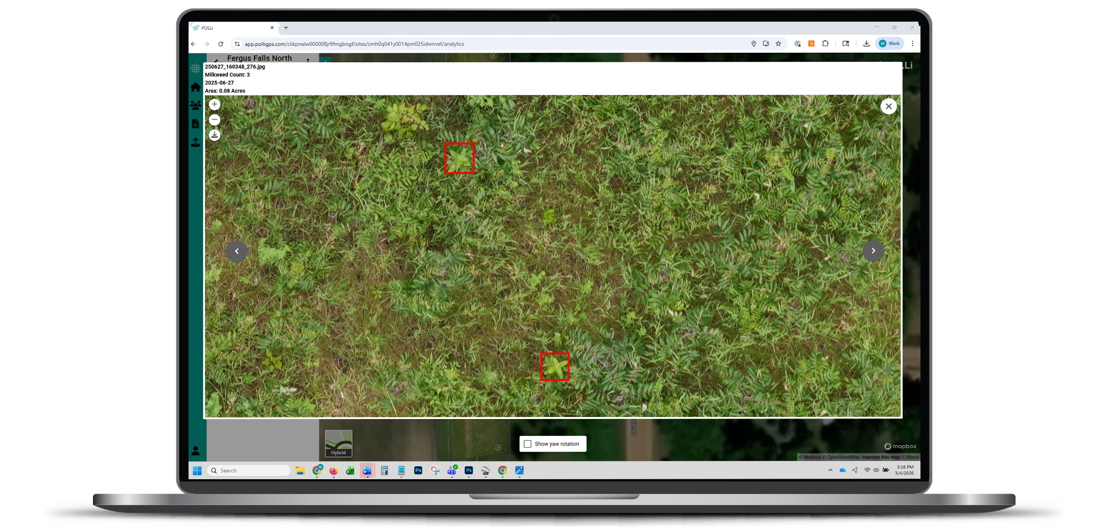1109x532 pixels.
Task: Open the HubSpot extension
Action: point(811,44)
